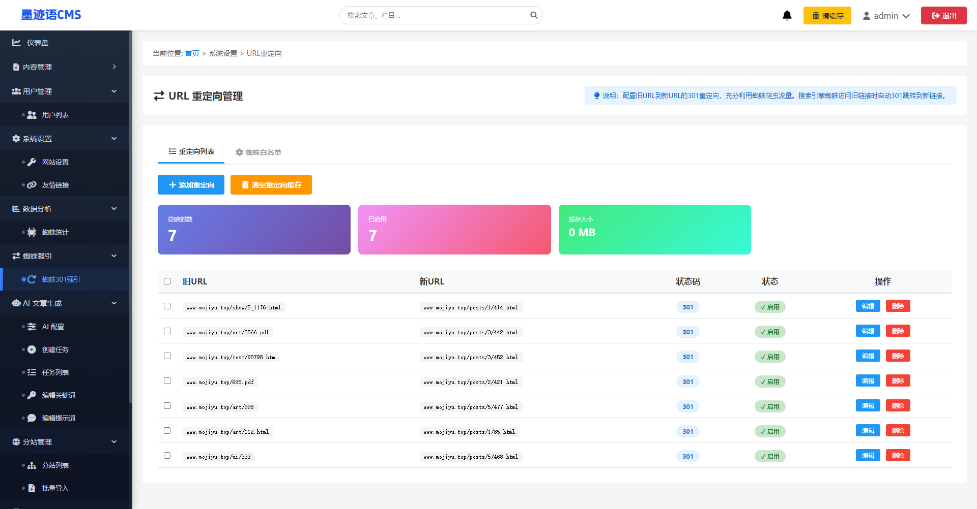Image resolution: width=977 pixels, height=509 pixels.
Task: Open 蜘蛛统计 spider statistics icon
Action: point(32,232)
